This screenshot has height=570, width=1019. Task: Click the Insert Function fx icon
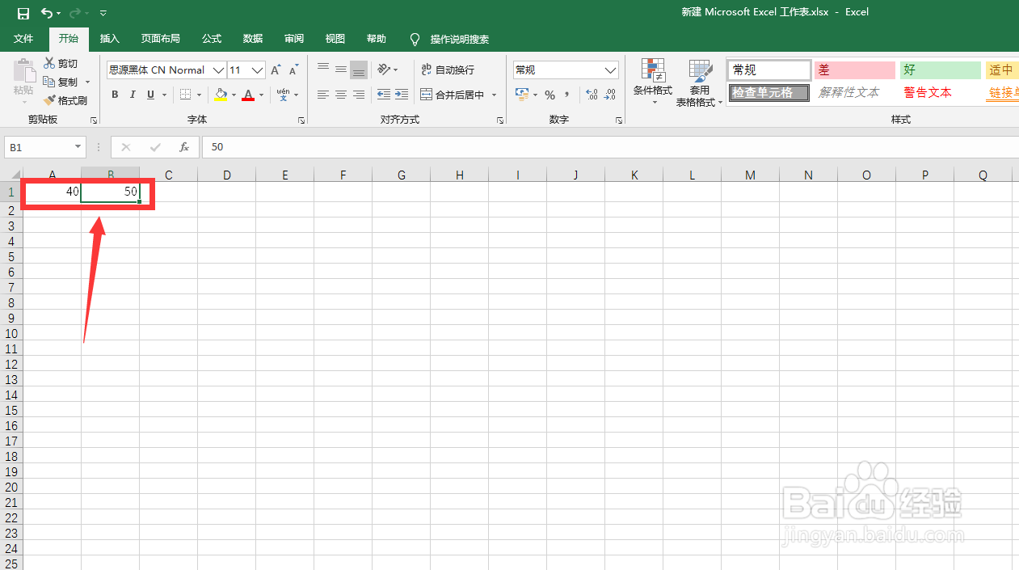(184, 147)
